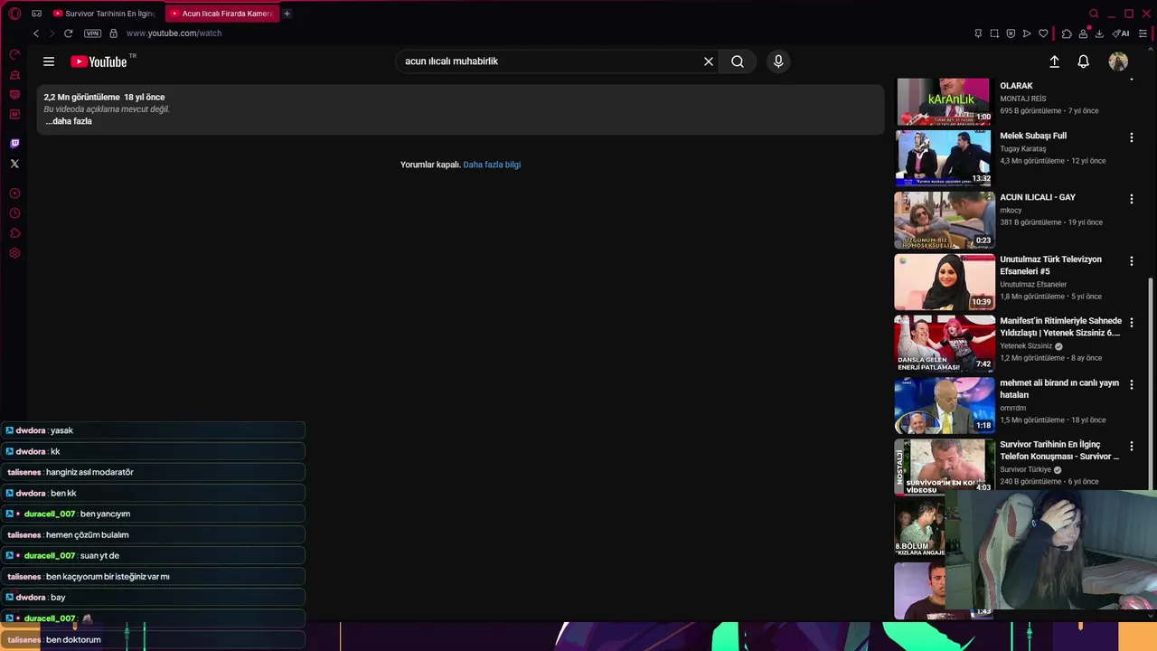Click the 'mkocy' channel name

1011,210
